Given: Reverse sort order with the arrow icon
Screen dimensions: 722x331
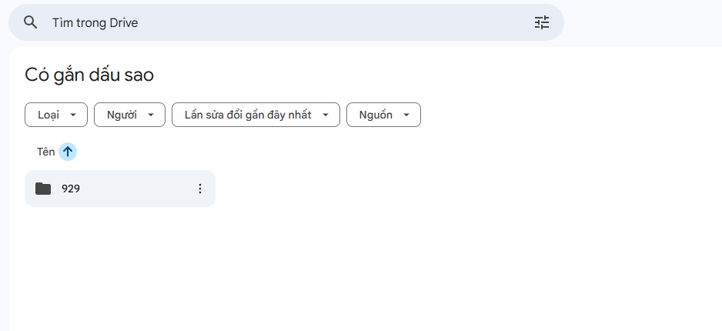Looking at the screenshot, I should (68, 152).
